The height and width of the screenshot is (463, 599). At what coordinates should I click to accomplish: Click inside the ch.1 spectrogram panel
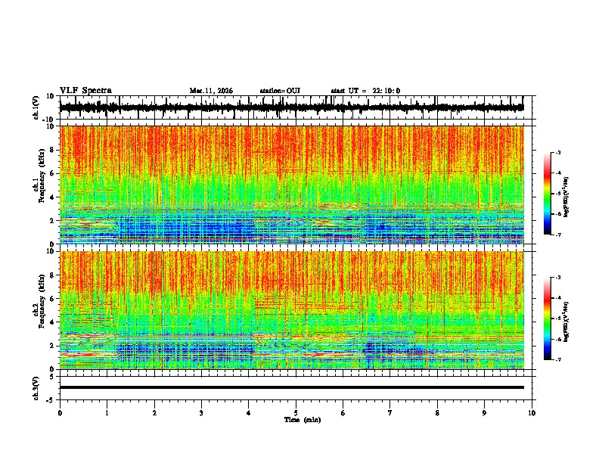[291, 185]
